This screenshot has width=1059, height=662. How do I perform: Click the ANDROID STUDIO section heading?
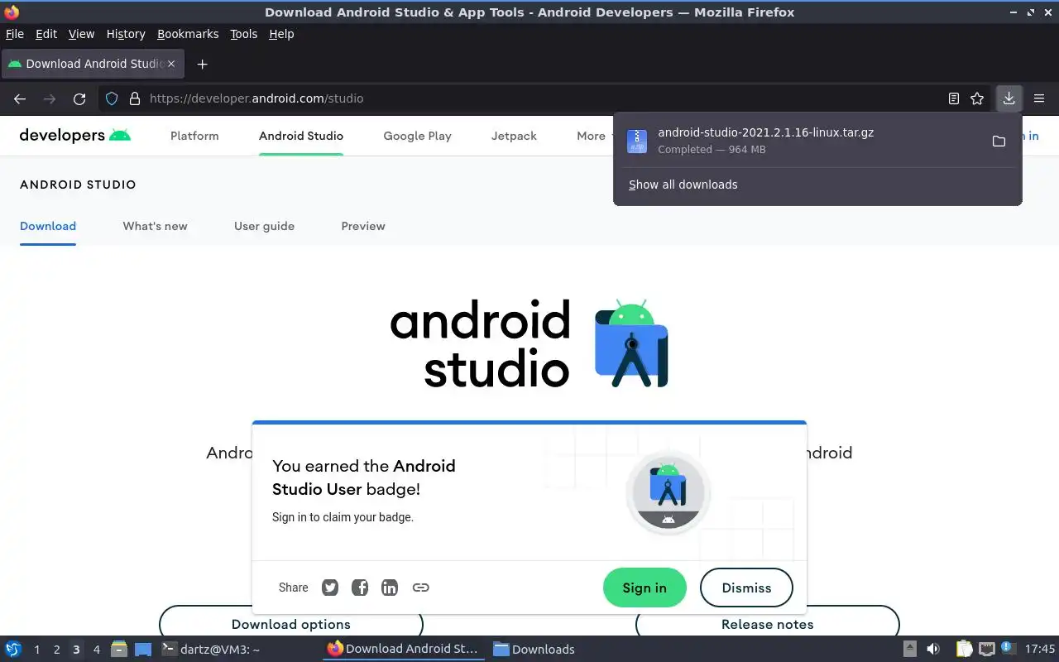pyautogui.click(x=78, y=185)
